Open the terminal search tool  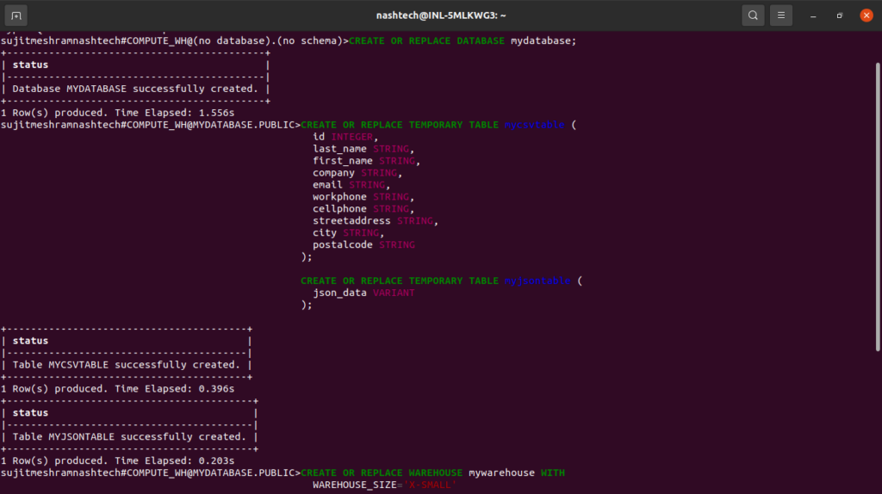click(753, 15)
